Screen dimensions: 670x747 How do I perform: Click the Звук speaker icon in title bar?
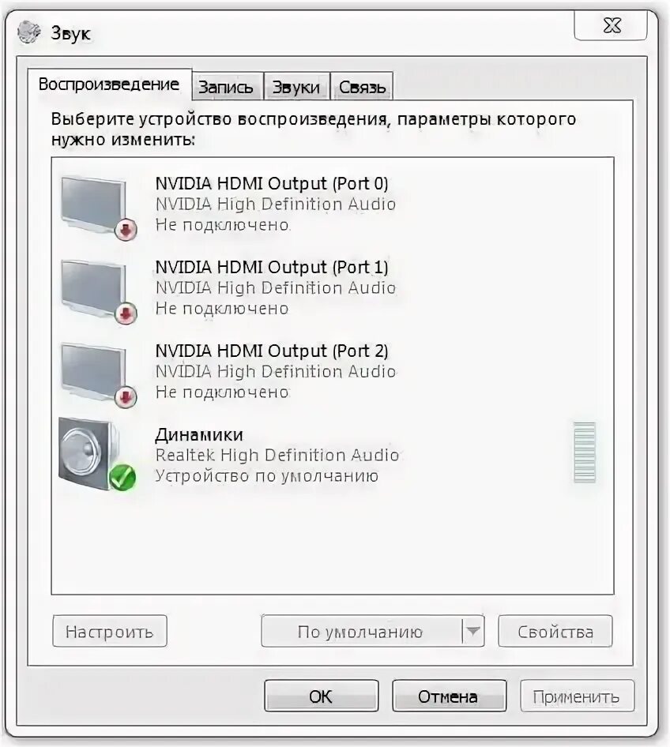(x=29, y=32)
